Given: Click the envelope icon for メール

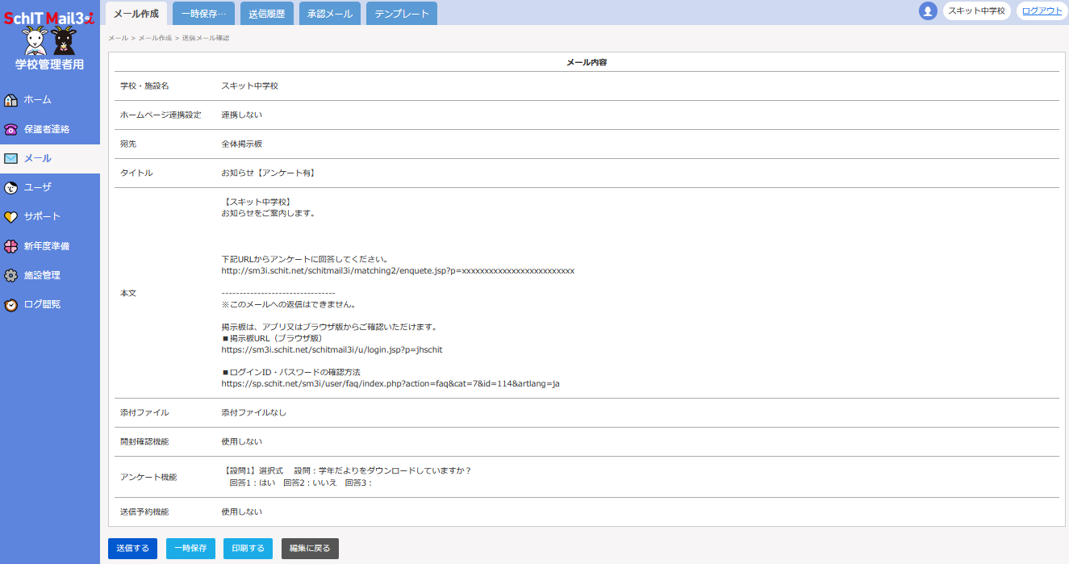Looking at the screenshot, I should point(11,159).
